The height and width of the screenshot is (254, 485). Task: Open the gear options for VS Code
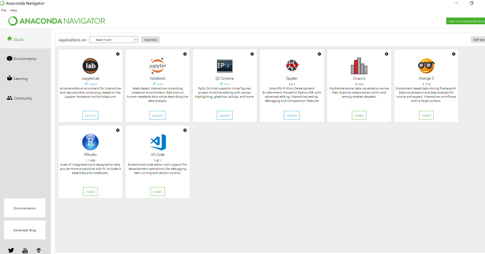coord(185,131)
